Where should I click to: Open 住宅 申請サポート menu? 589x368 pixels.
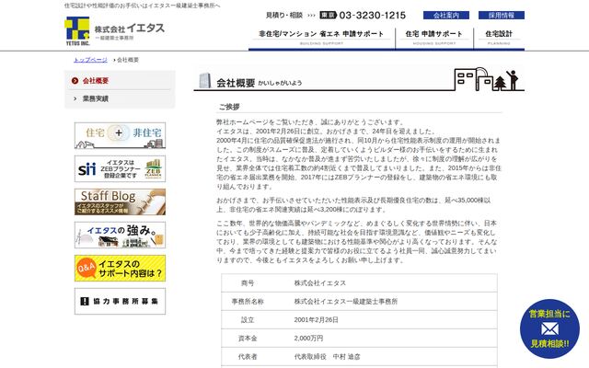[x=434, y=38]
